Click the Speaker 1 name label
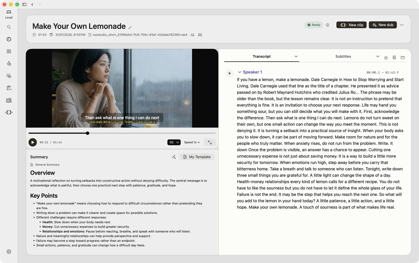419x263 pixels. tap(252, 72)
